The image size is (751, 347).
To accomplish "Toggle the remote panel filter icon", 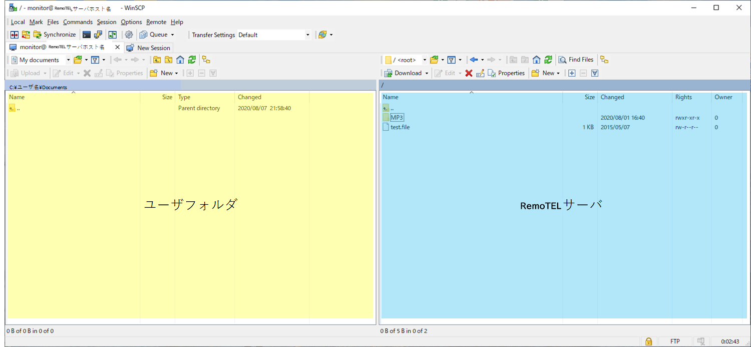I will click(x=451, y=60).
